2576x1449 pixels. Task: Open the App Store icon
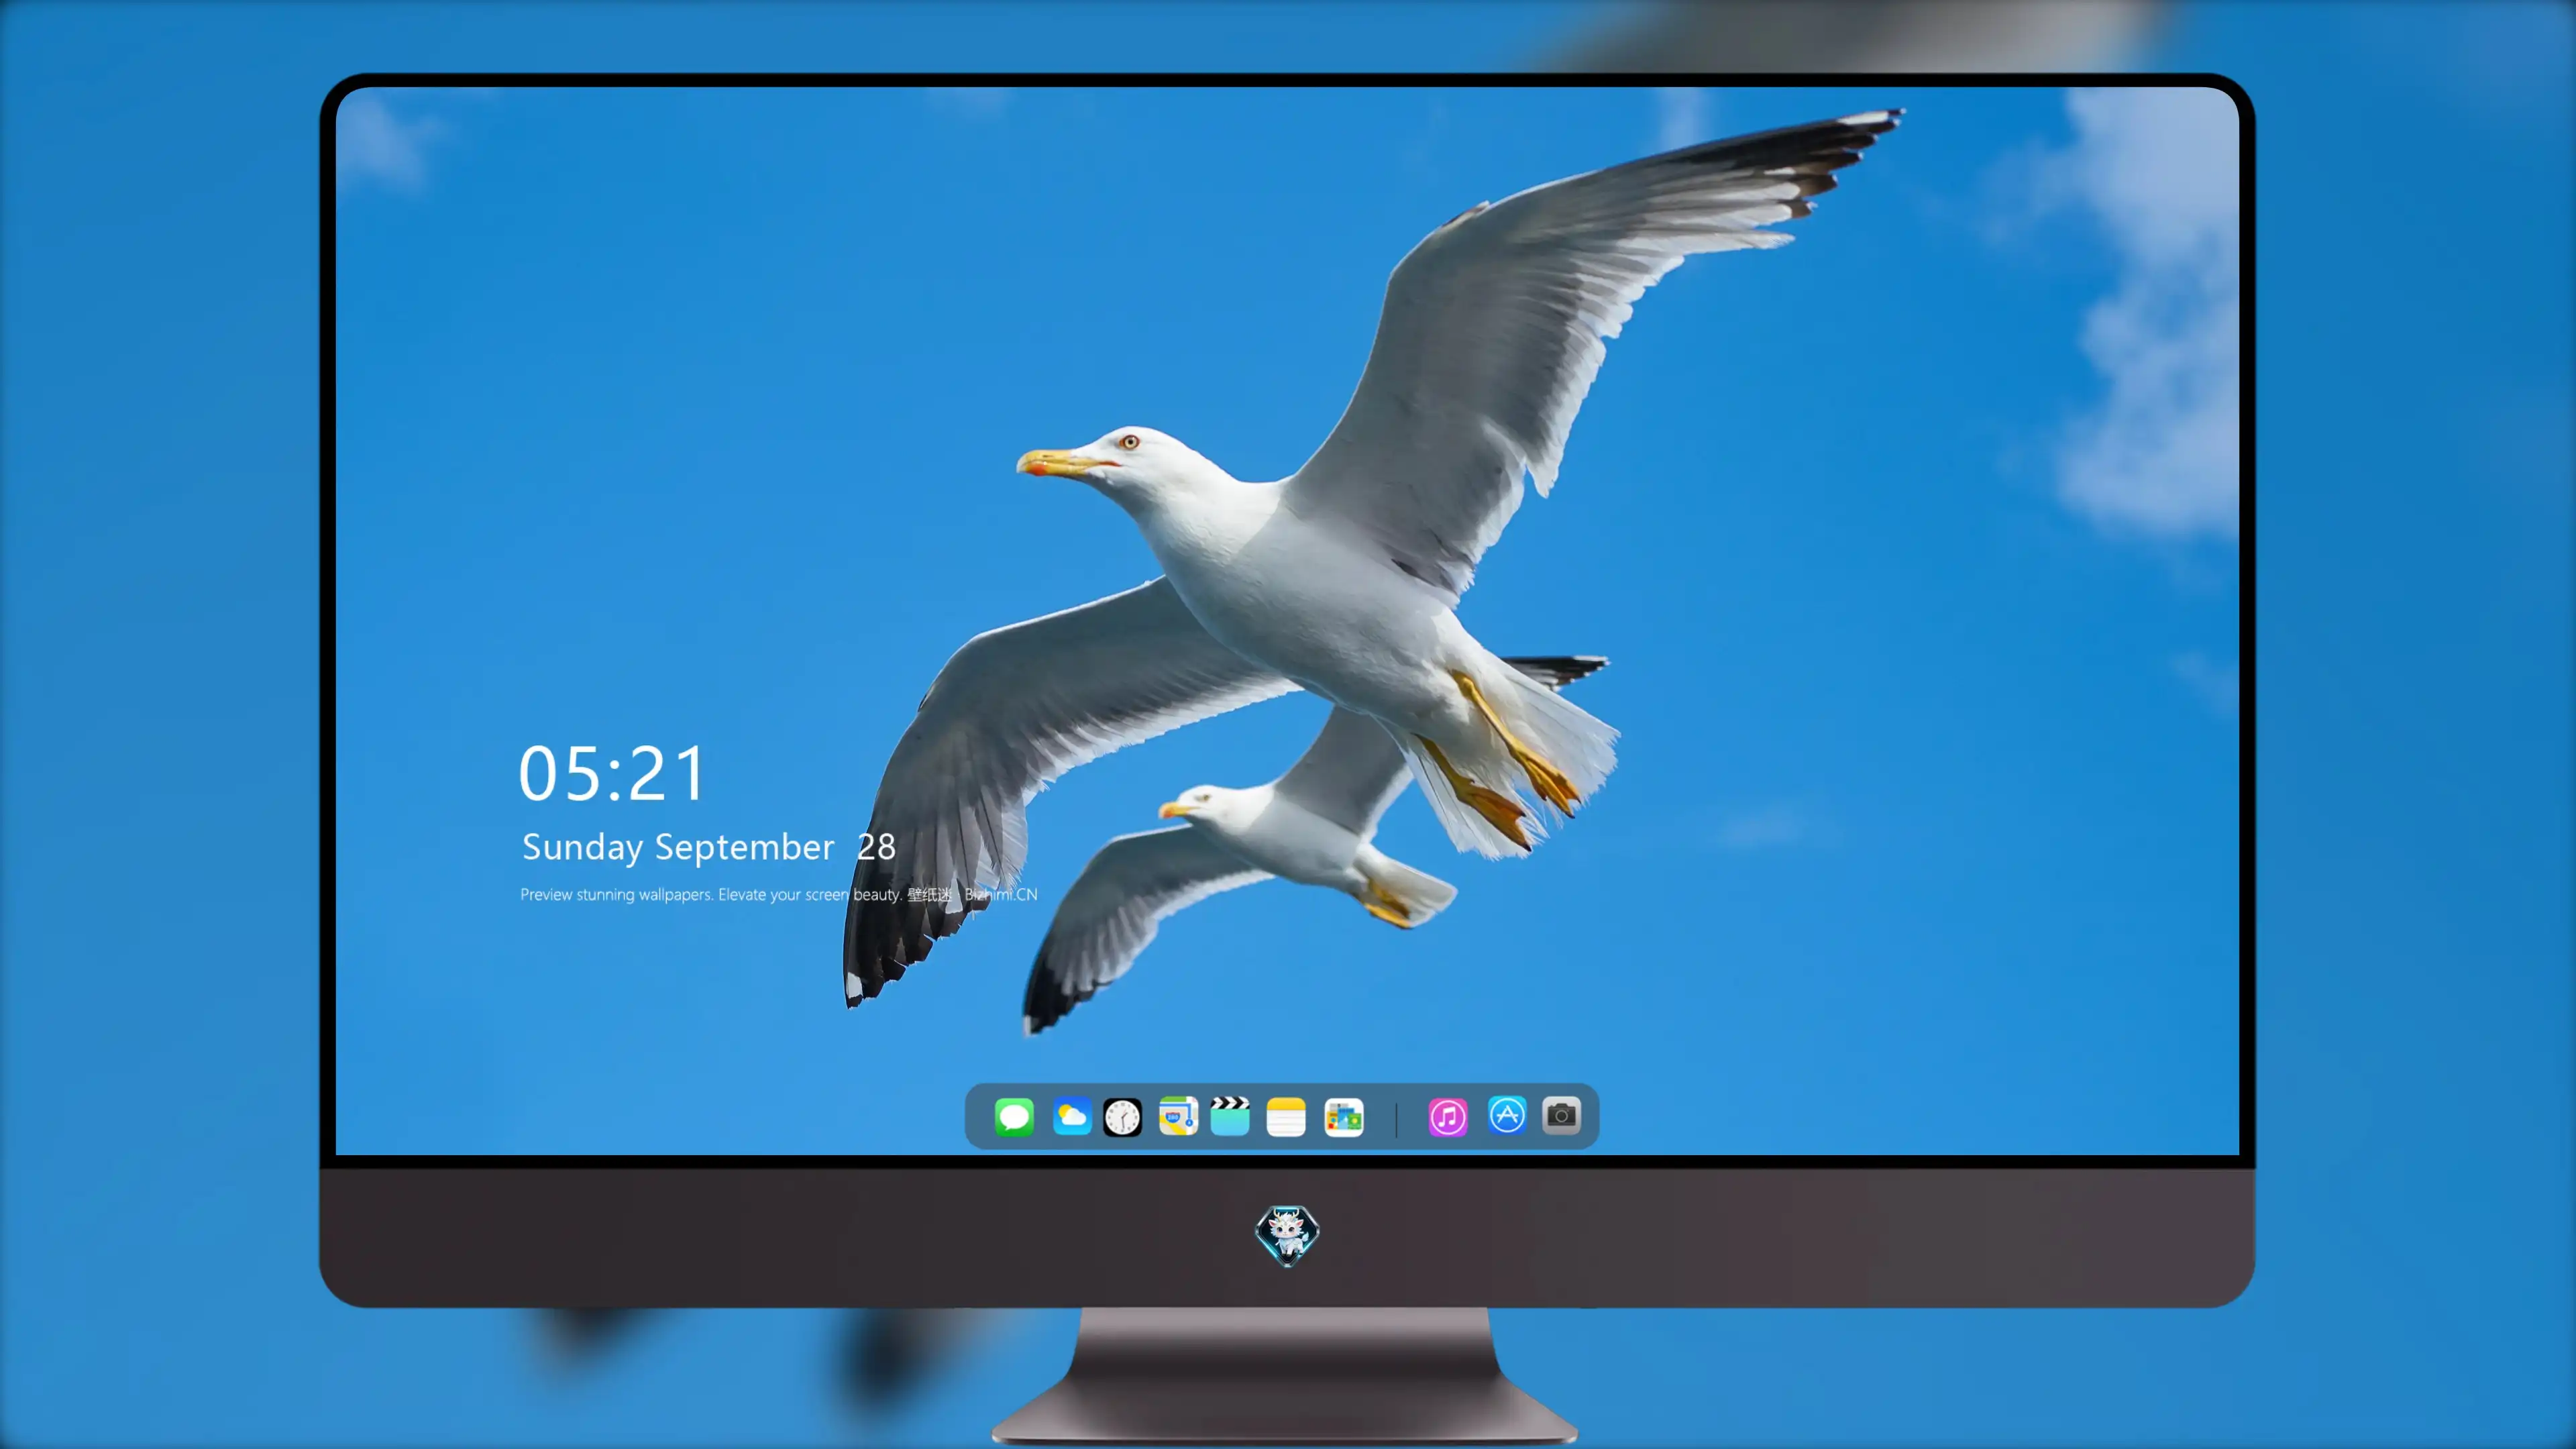tap(1507, 1115)
